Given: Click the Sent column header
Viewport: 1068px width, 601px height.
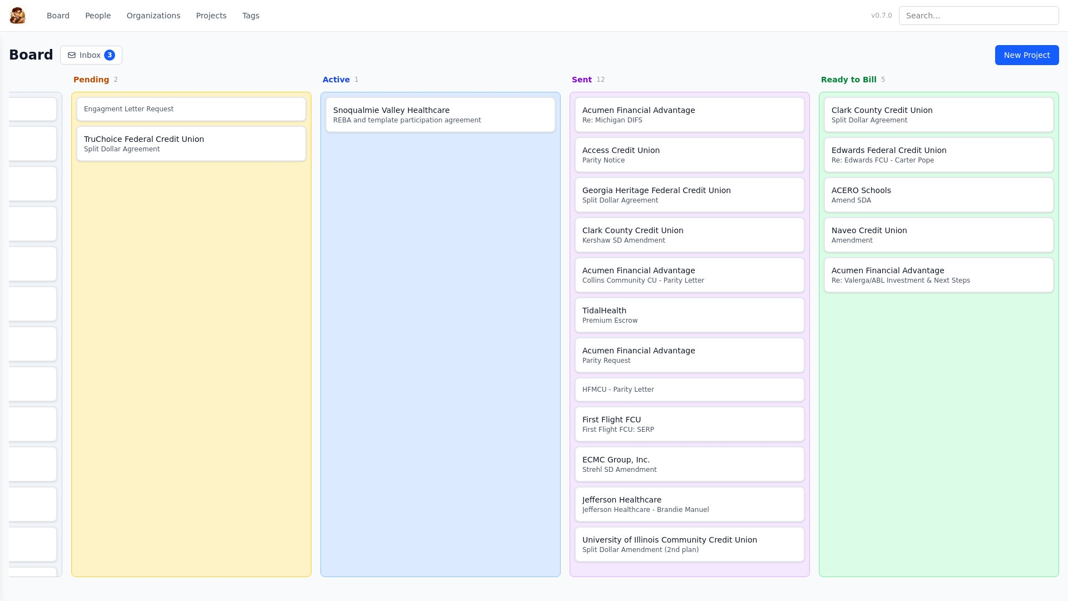Looking at the screenshot, I should (582, 80).
